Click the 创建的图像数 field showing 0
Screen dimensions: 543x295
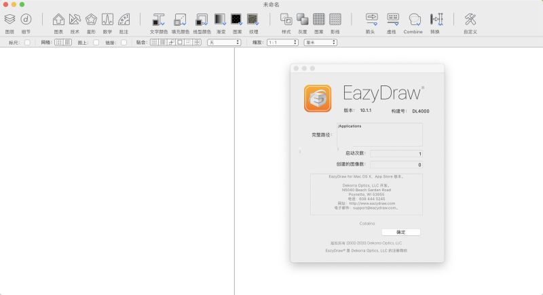click(x=396, y=165)
